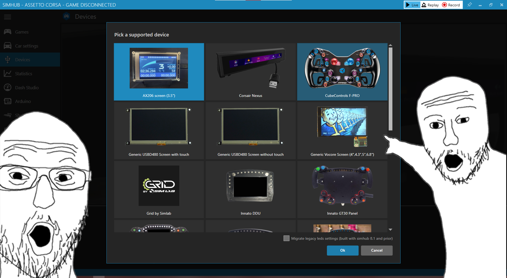Click the device list scrollbar thumb
The image size is (507, 278).
(x=390, y=89)
